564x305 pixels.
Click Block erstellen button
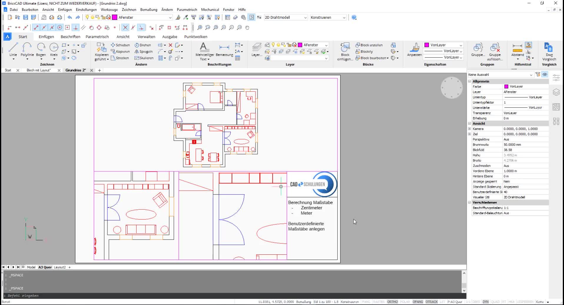369,45
